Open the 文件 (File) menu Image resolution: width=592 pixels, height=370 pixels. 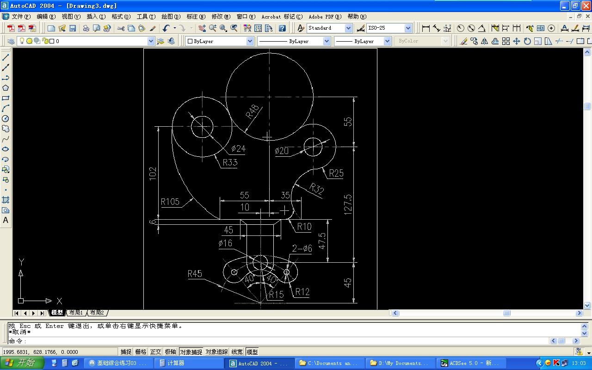[x=21, y=17]
